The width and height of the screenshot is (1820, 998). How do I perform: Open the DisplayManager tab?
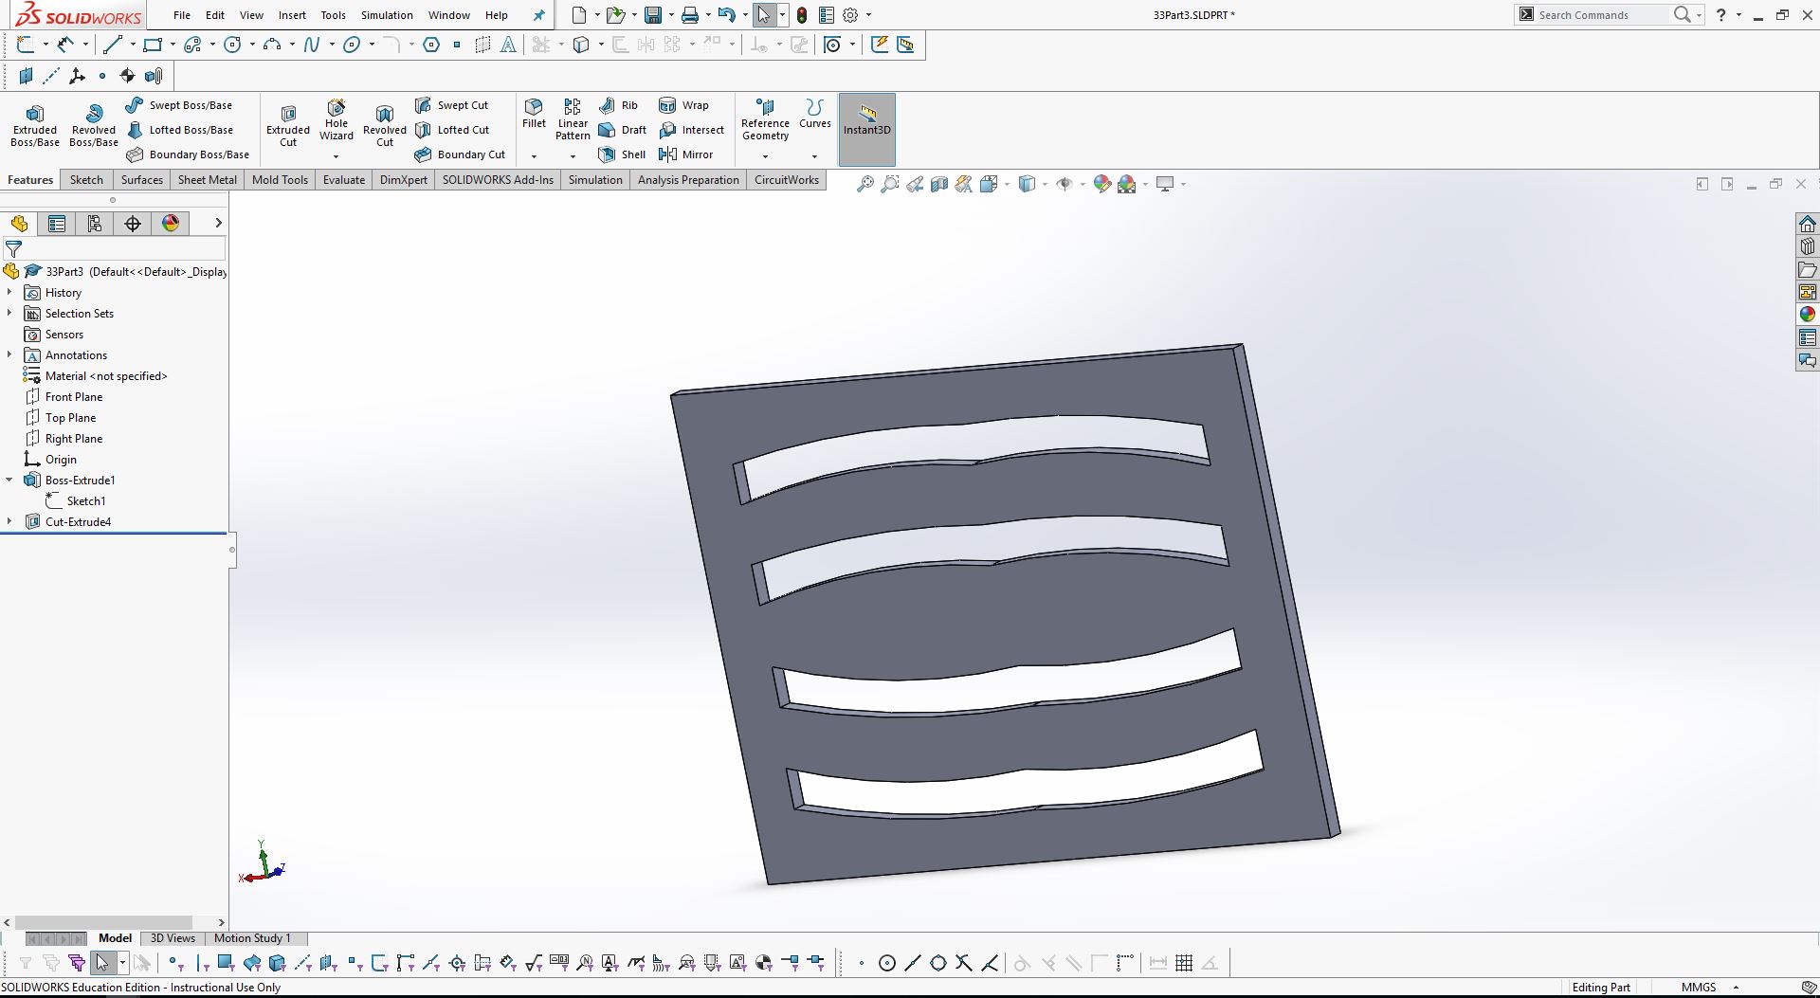[x=171, y=224]
